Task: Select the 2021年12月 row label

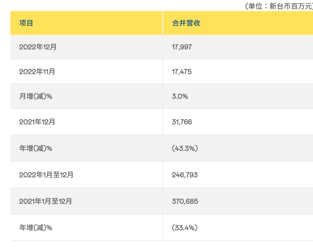Action: click(37, 122)
